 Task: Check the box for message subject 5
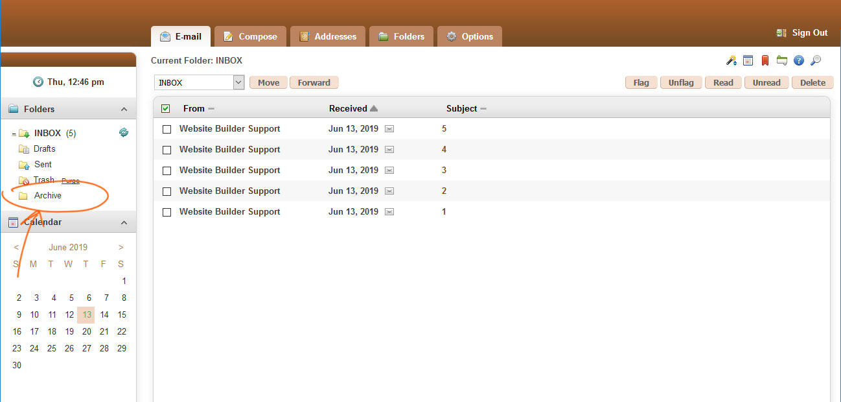pyautogui.click(x=167, y=129)
